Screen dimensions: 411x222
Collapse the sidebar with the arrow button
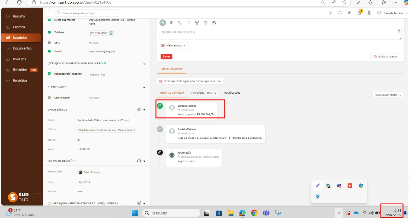click(x=37, y=197)
